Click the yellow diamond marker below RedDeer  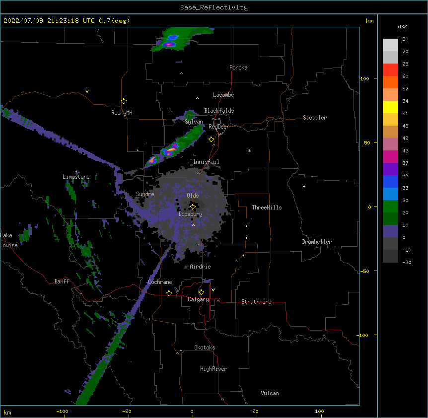[x=211, y=139]
